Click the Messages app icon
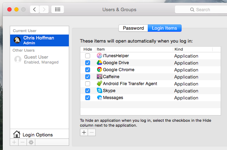 point(99,98)
